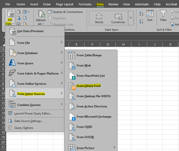Expand the From Database submenu
179x151 pixels.
click(x=35, y=53)
